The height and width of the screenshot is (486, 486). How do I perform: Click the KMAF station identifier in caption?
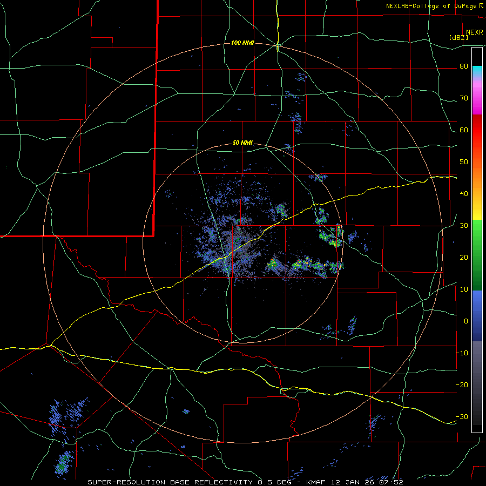pyautogui.click(x=317, y=482)
